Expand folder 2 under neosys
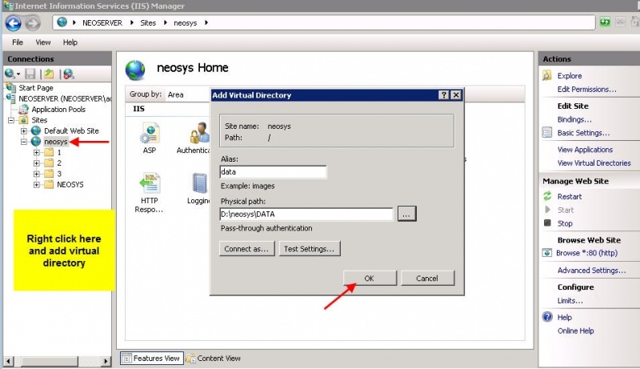 point(37,162)
